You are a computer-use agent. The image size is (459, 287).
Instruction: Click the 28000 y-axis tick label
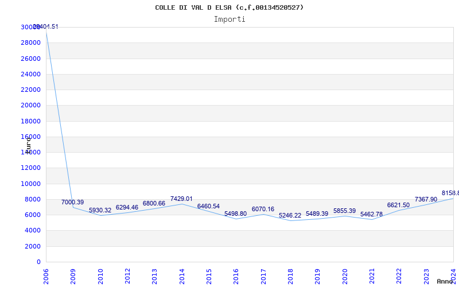(x=31, y=42)
